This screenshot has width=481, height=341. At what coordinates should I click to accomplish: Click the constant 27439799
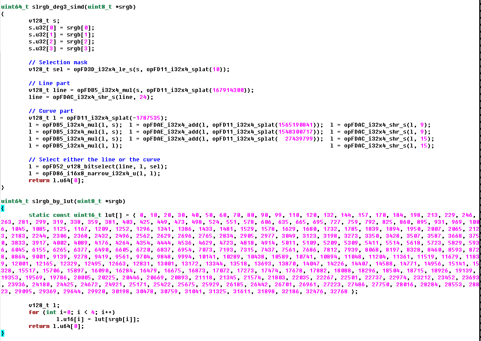point(299,139)
